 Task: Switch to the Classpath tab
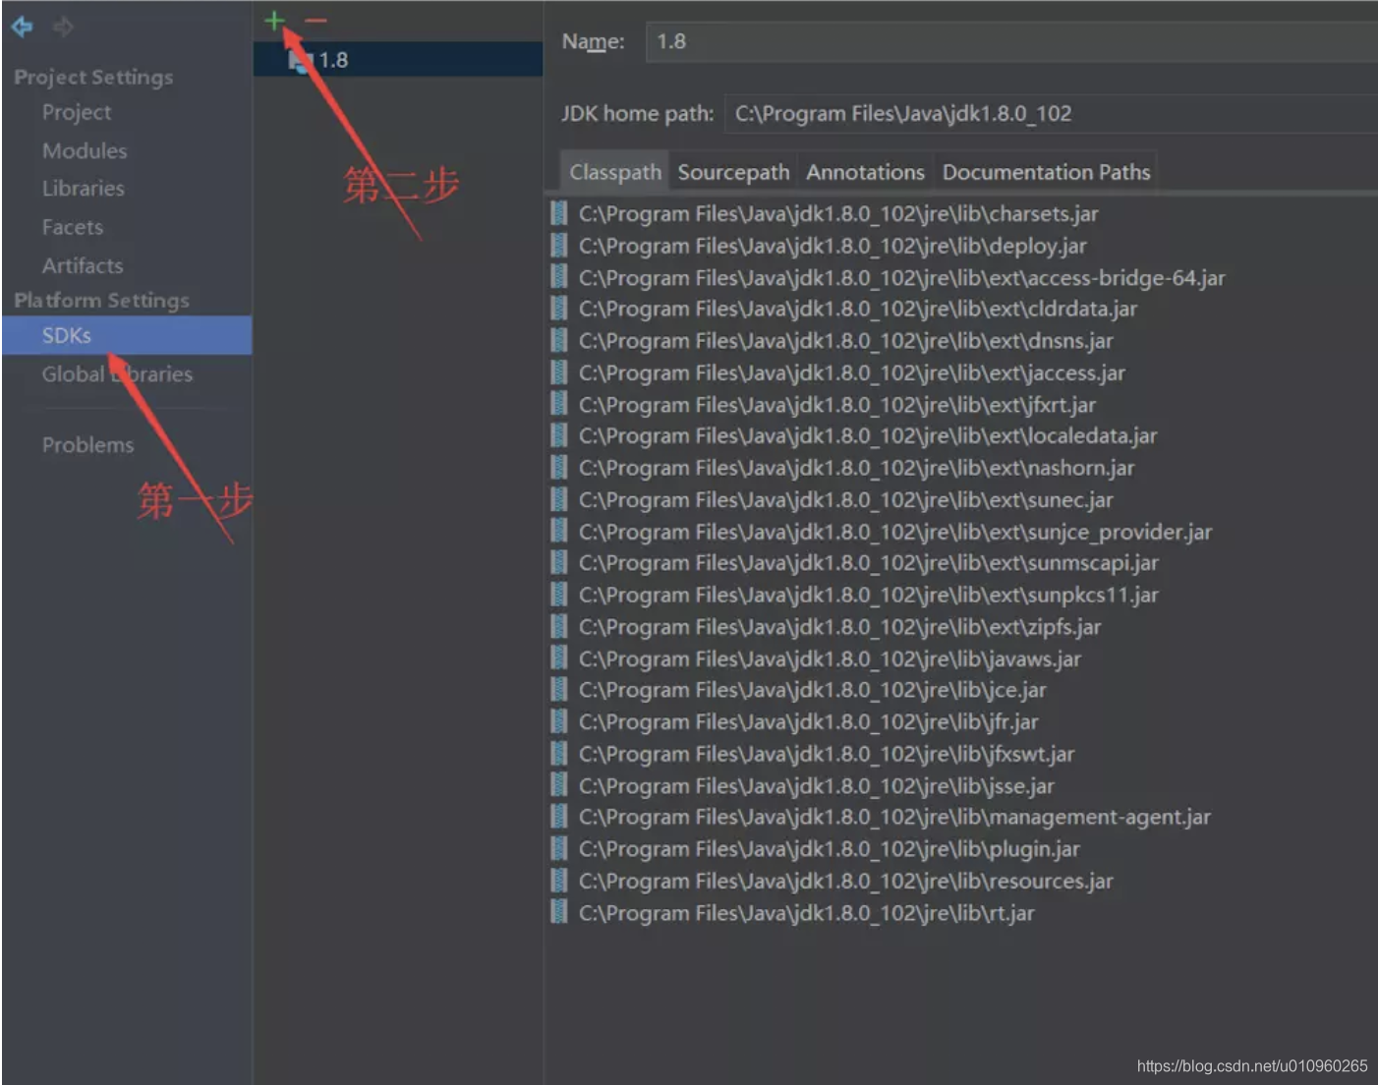tap(615, 172)
